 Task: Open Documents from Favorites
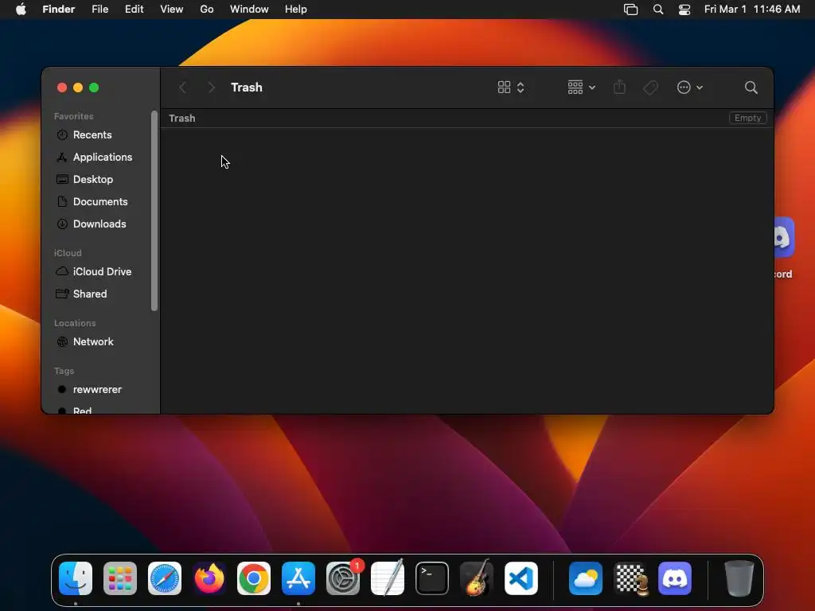[x=99, y=202]
